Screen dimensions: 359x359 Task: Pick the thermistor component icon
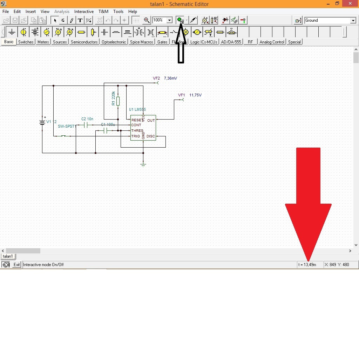click(x=209, y=32)
